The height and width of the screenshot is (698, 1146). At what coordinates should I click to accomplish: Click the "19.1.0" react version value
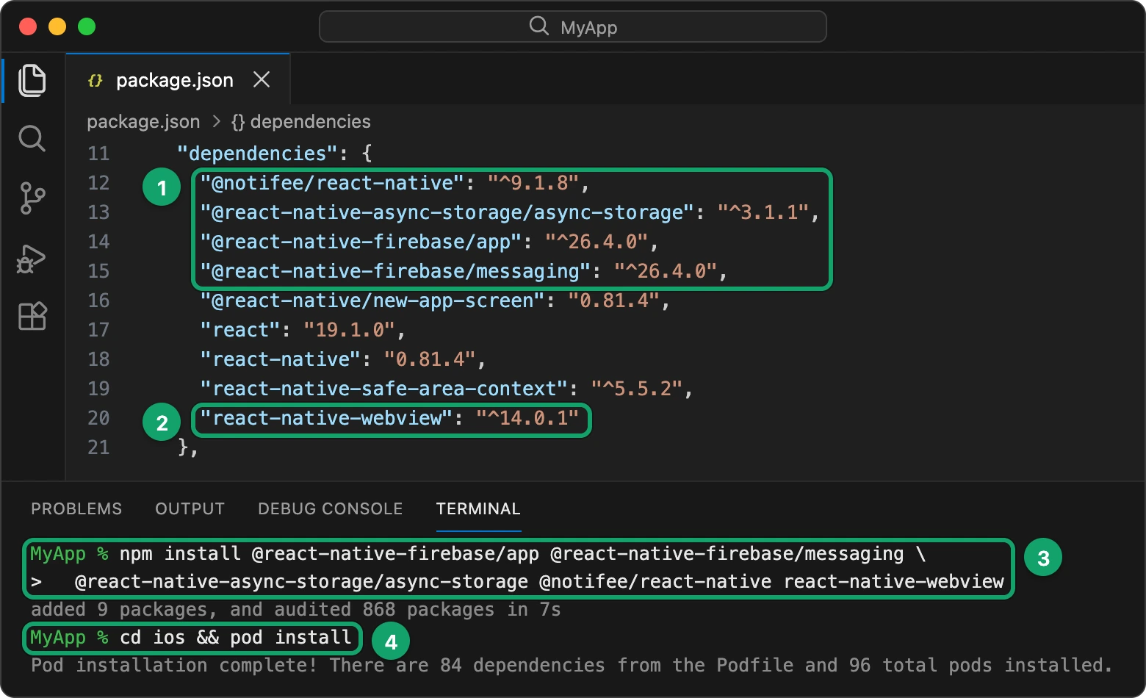pos(350,330)
